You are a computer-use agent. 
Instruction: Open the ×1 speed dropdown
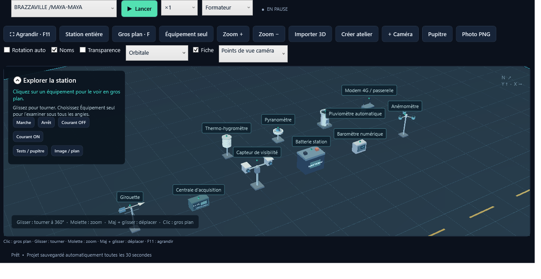coord(179,8)
